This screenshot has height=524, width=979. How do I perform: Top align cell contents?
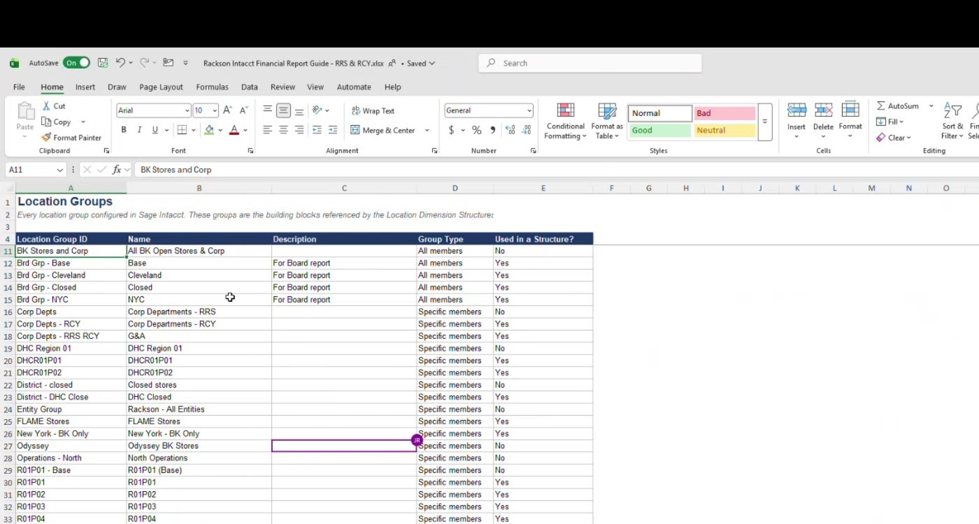pyautogui.click(x=267, y=110)
